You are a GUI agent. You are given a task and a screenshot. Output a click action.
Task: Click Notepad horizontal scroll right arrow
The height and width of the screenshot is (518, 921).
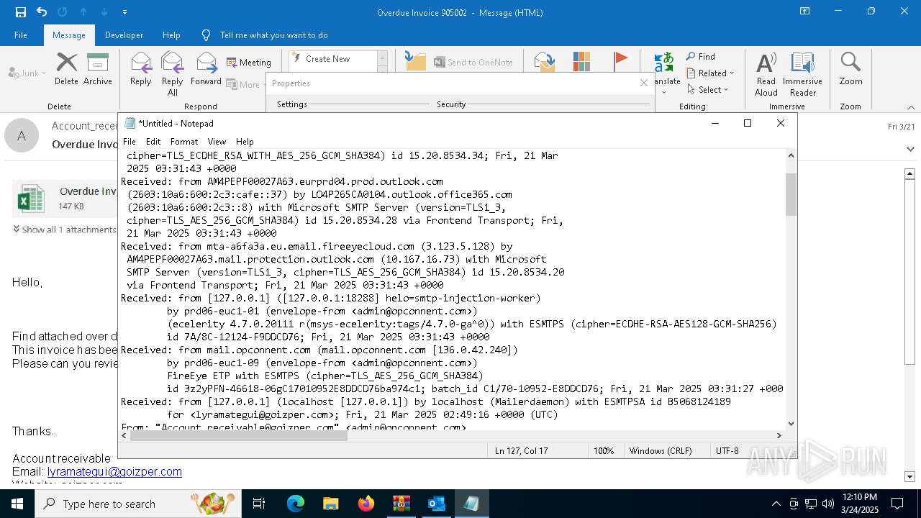click(x=779, y=435)
